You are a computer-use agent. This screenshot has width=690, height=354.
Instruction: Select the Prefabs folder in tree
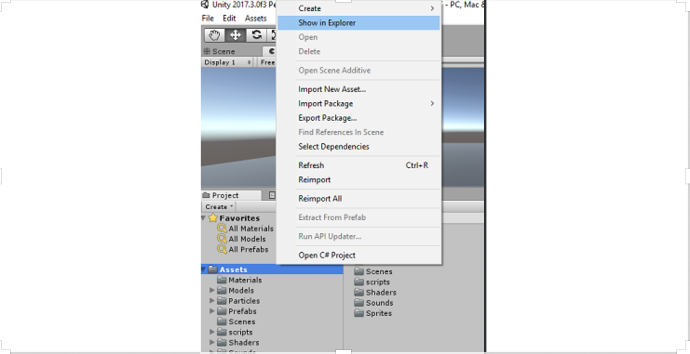pyautogui.click(x=243, y=311)
